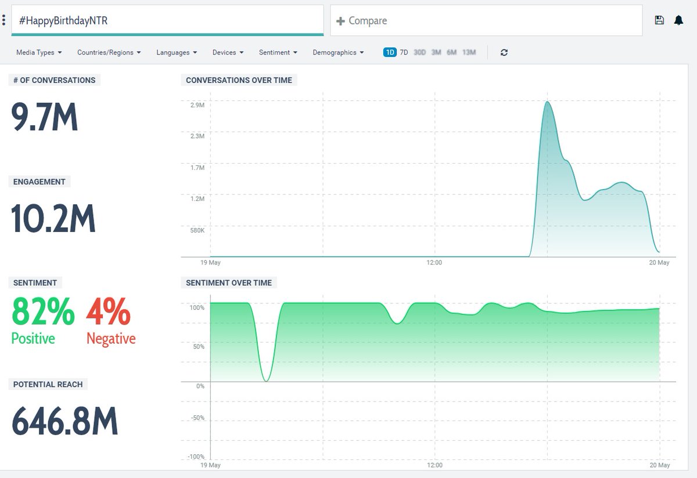
Task: Click the sentiment dip near 0%
Action: click(x=265, y=381)
